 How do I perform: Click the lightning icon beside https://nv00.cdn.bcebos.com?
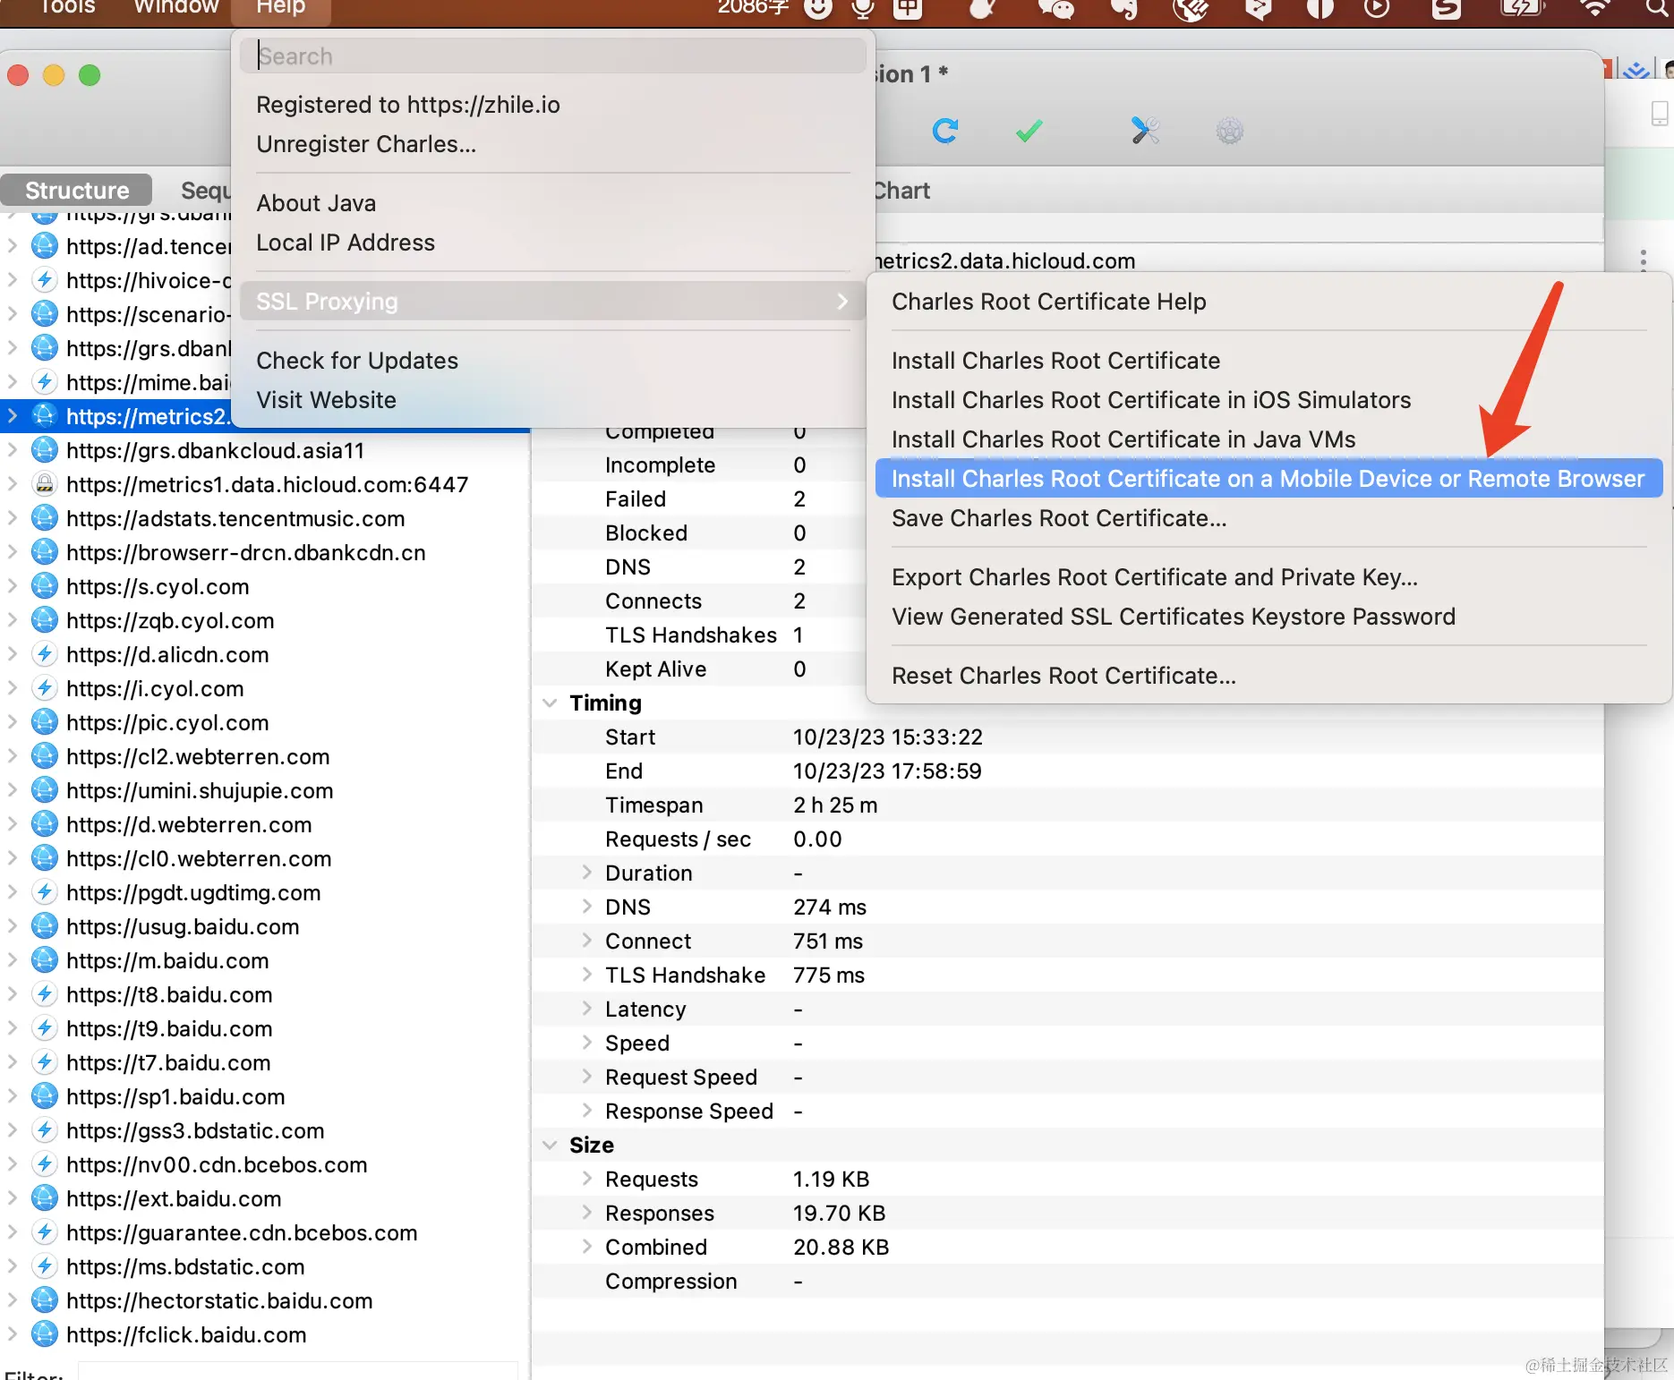(x=44, y=1164)
